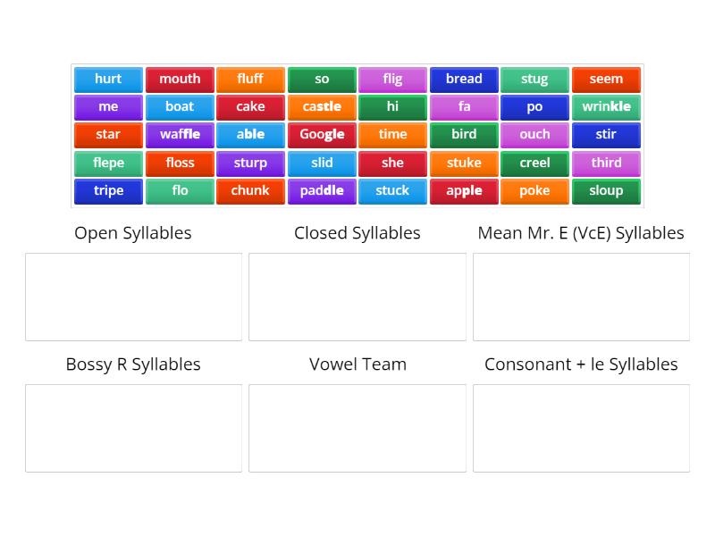Select the 'Google' word tile
Screen dimensions: 715x536
pyautogui.click(x=322, y=135)
